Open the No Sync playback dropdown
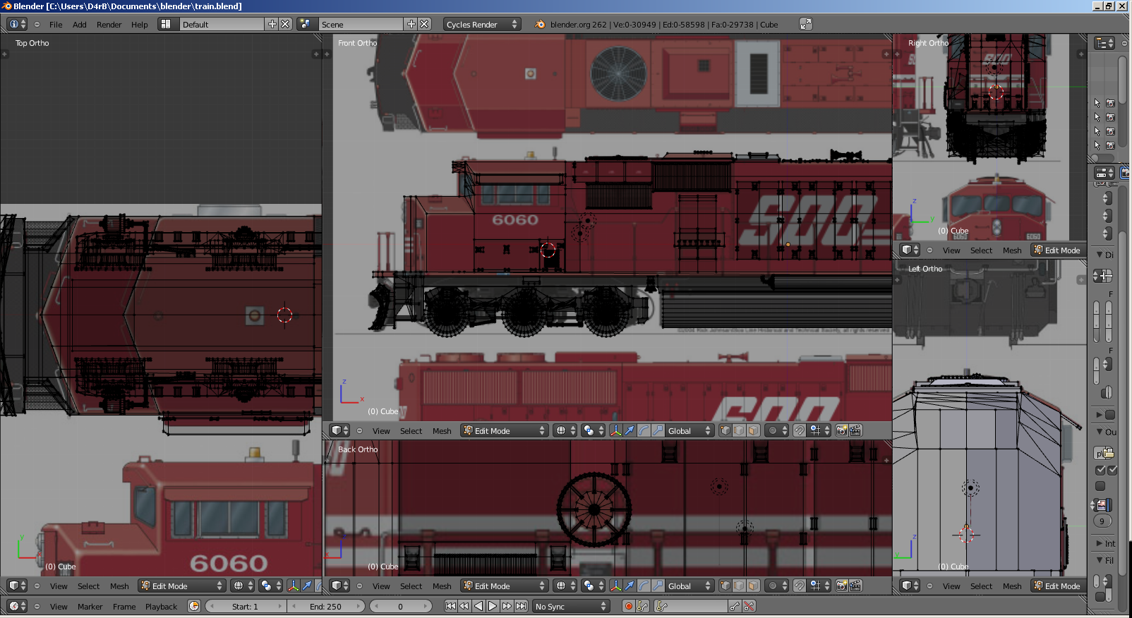Screen dimensions: 1132x618 (x=570, y=606)
